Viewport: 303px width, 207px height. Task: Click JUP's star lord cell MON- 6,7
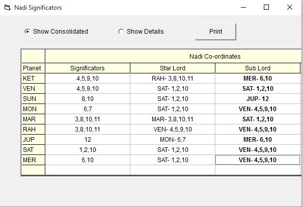point(173,140)
